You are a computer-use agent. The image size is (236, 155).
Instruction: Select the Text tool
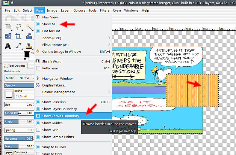click(x=8, y=46)
